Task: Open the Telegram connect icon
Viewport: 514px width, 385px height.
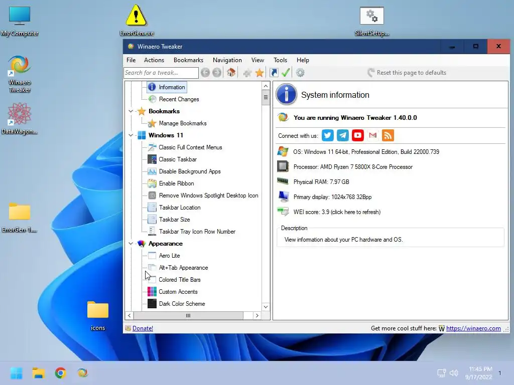Action: pos(342,135)
